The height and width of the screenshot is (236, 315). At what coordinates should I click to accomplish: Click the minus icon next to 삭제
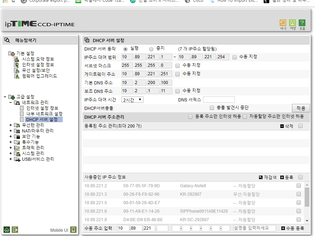pos(282,126)
